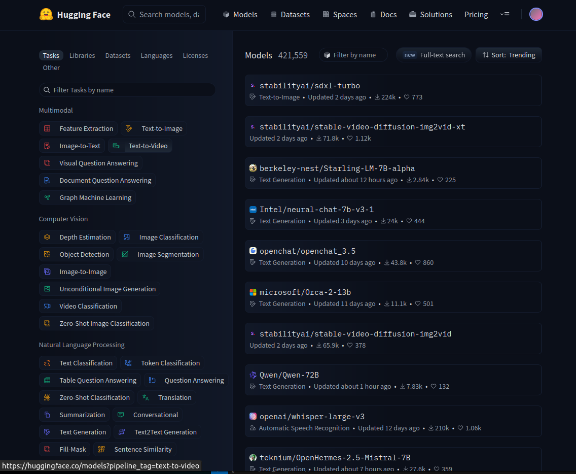Click the Unconditional Image Generation icon

[47, 289]
